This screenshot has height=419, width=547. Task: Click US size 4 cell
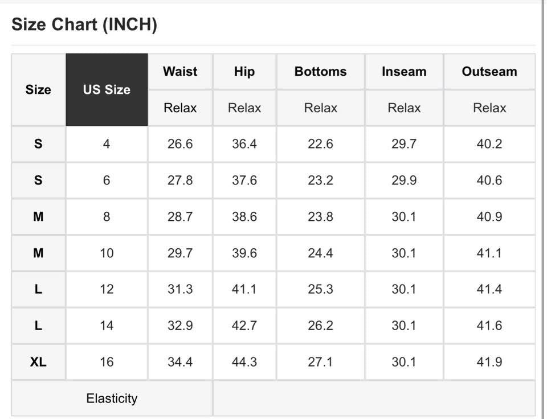pyautogui.click(x=107, y=143)
